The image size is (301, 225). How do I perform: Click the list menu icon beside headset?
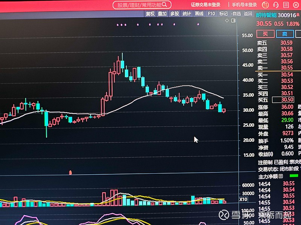[x=286, y=5]
